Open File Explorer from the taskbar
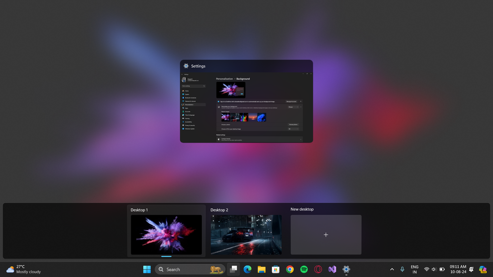 pyautogui.click(x=262, y=269)
